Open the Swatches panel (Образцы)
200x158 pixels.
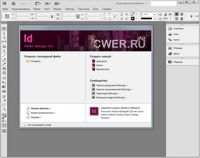pos(178,62)
